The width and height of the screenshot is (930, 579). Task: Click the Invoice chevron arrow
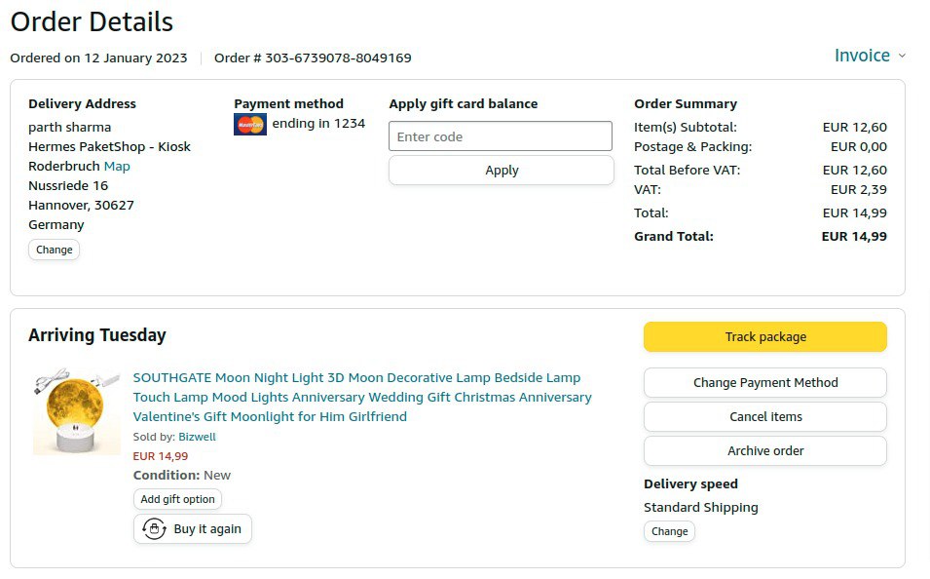tap(902, 56)
